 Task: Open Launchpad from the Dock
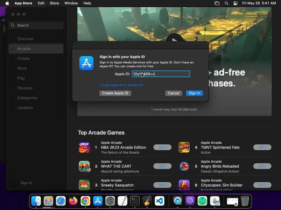[x=48, y=201]
